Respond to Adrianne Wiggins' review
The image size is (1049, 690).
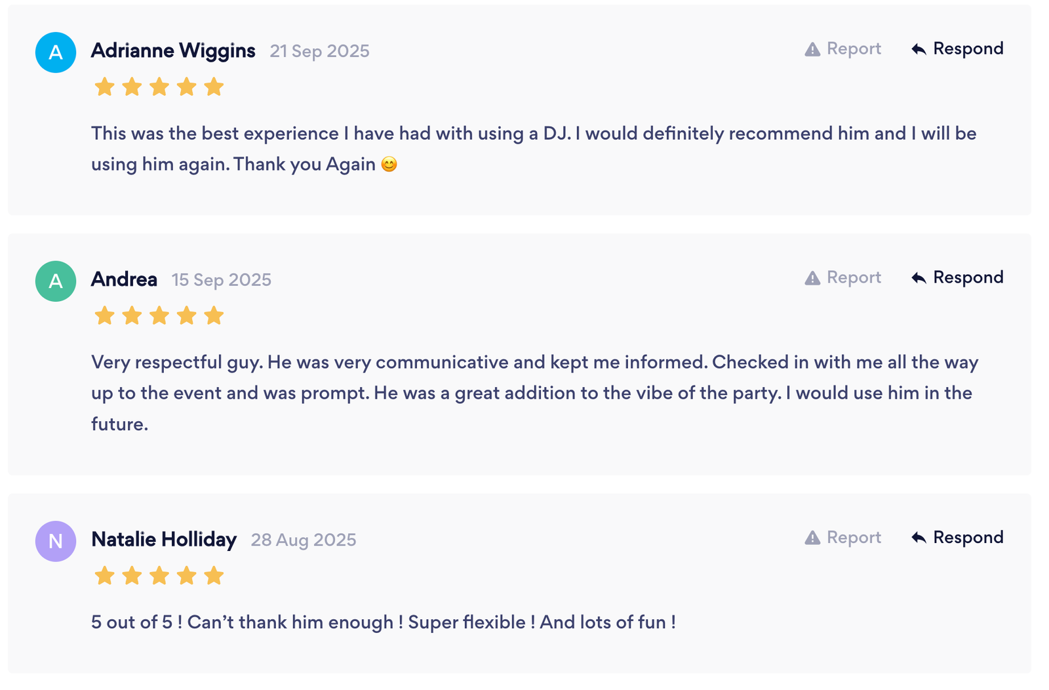pyautogui.click(x=968, y=49)
